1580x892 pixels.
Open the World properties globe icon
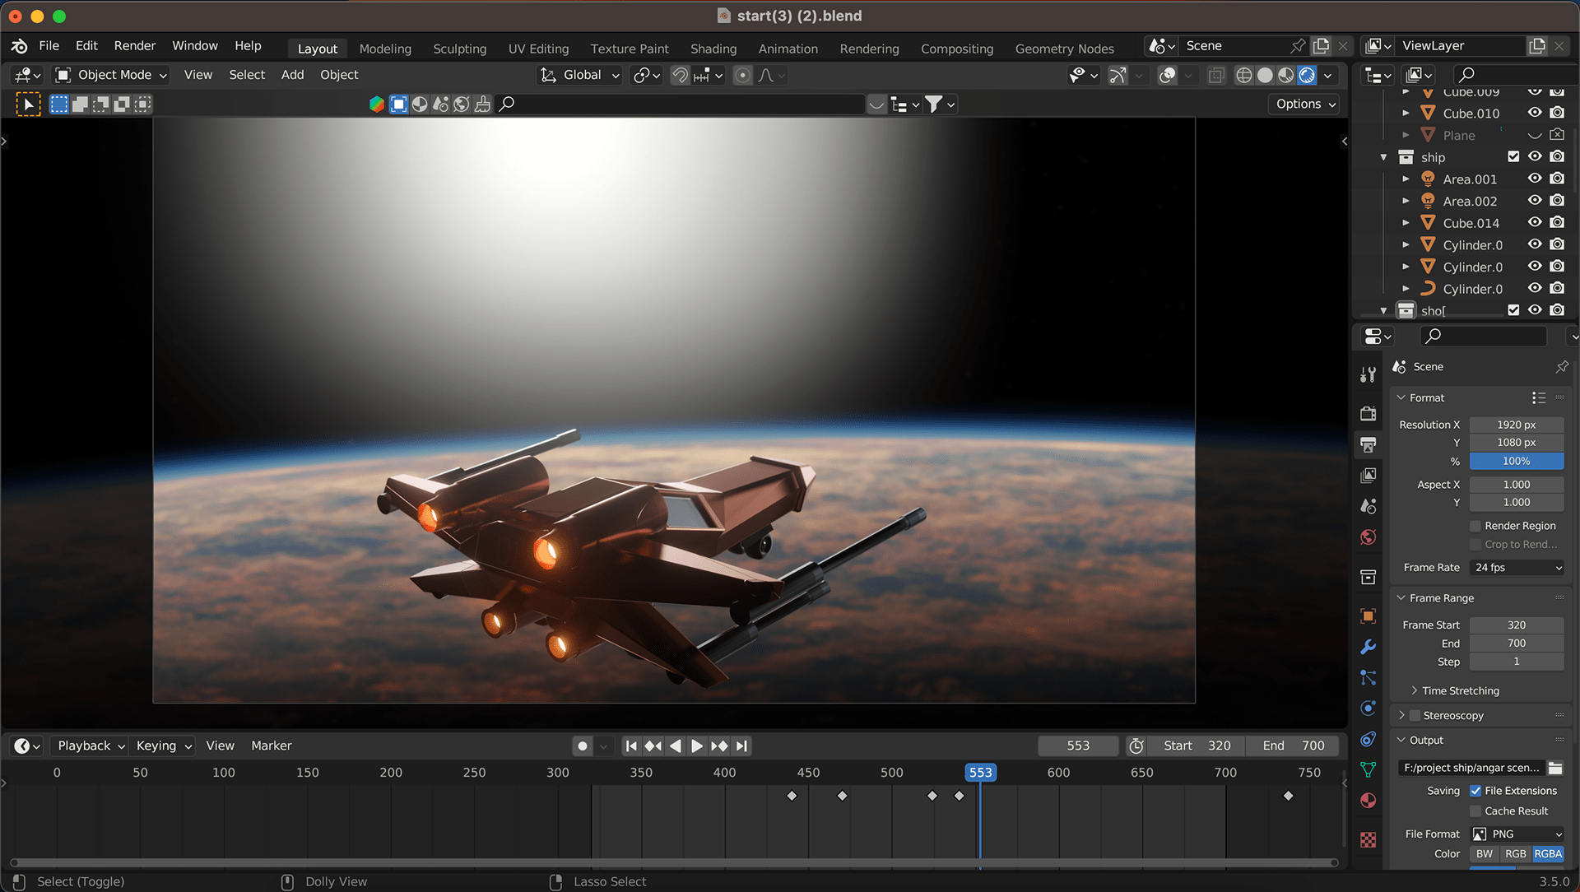[1368, 537]
